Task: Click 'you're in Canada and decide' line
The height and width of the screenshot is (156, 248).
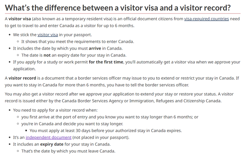Action: (72, 124)
